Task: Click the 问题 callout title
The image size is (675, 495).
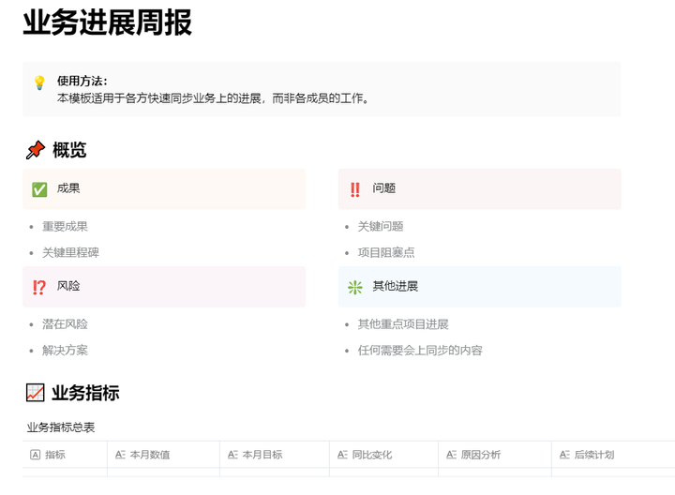Action: 384,188
